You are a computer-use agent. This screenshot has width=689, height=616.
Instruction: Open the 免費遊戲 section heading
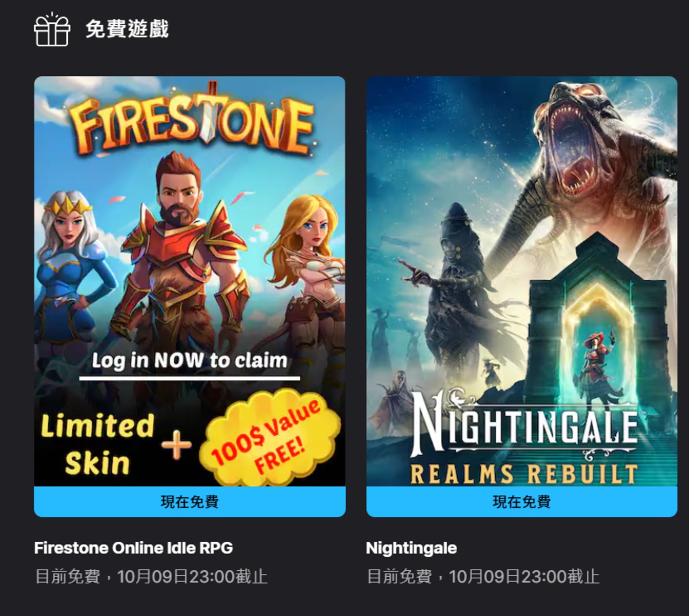[127, 29]
